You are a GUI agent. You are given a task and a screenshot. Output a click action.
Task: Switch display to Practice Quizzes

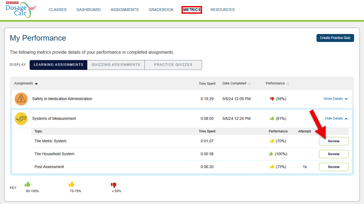pyautogui.click(x=173, y=65)
